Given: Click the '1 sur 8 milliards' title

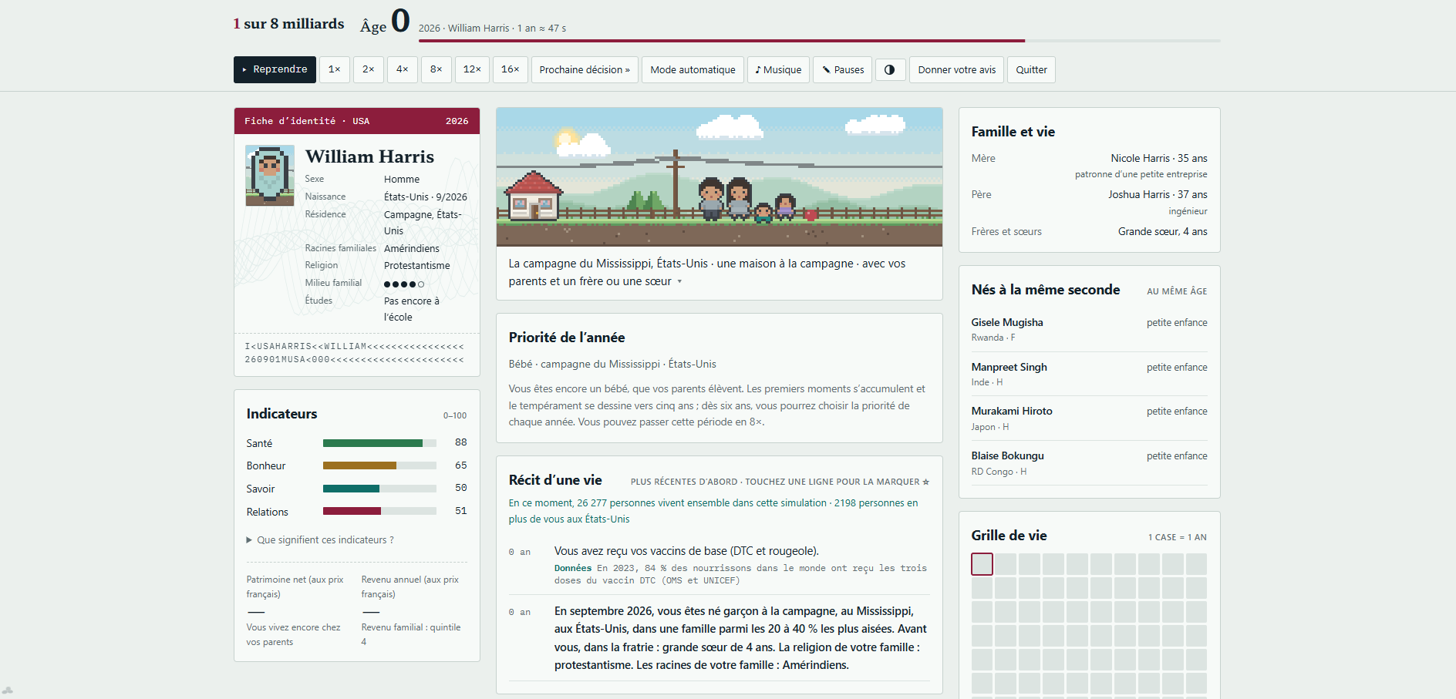Looking at the screenshot, I should [x=288, y=24].
